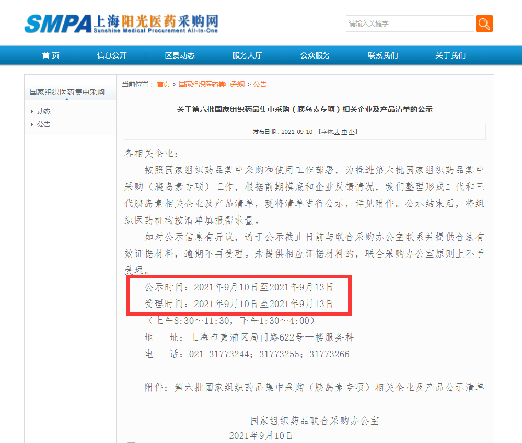This screenshot has width=522, height=443.
Task: Click the 首页 breadcrumb link
Action: pyautogui.click(x=164, y=84)
